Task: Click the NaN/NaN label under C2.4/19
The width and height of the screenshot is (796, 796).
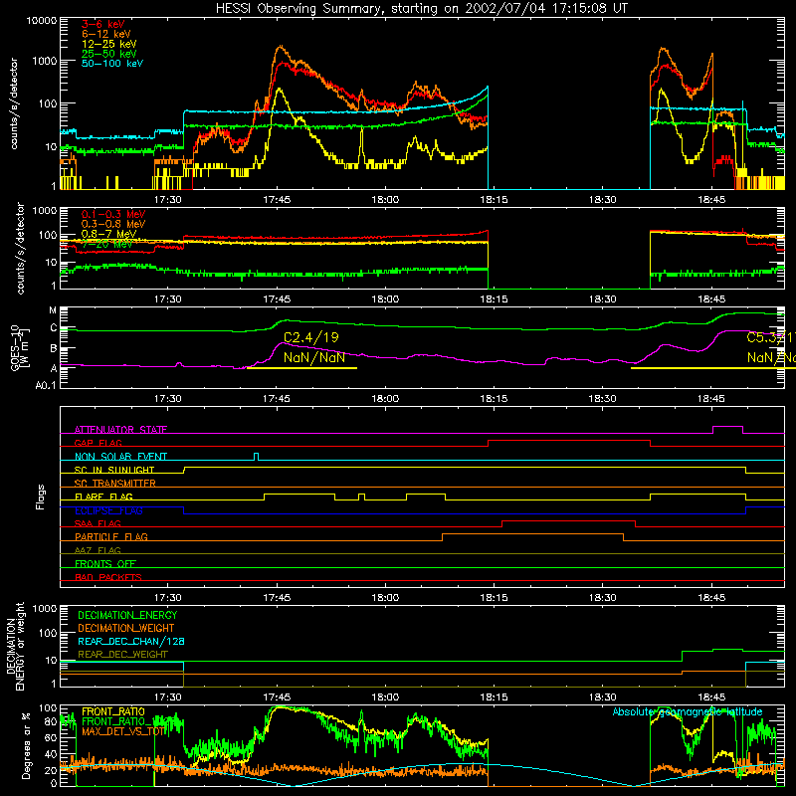Action: tap(314, 357)
